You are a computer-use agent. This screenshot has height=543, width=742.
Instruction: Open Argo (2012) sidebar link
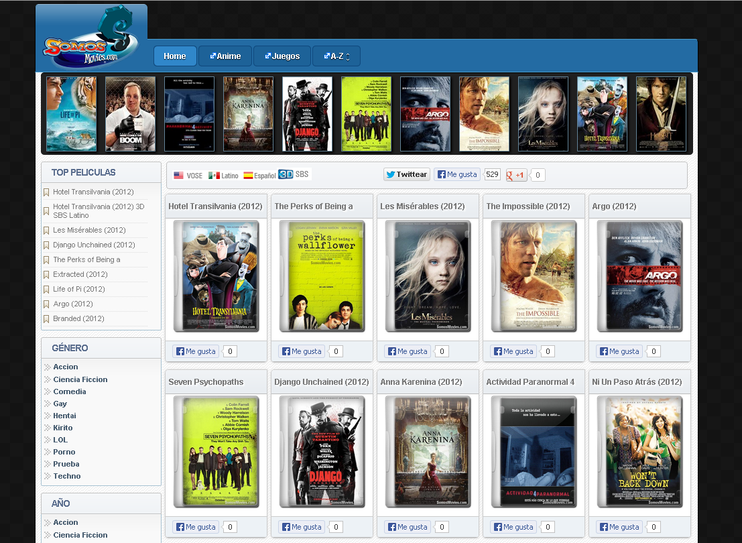coord(73,304)
